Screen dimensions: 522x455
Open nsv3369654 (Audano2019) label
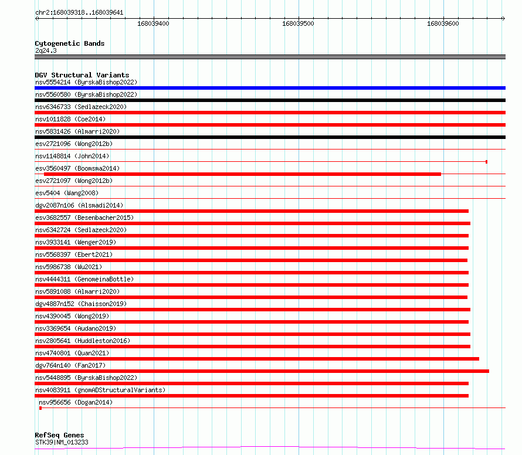76,328
